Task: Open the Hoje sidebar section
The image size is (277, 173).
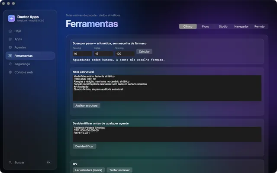Action: 30,31
